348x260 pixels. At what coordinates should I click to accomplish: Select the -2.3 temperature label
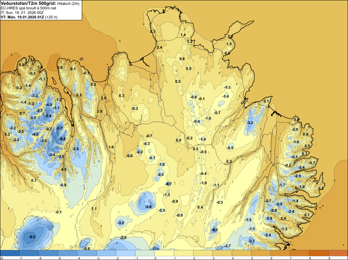click(x=160, y=174)
